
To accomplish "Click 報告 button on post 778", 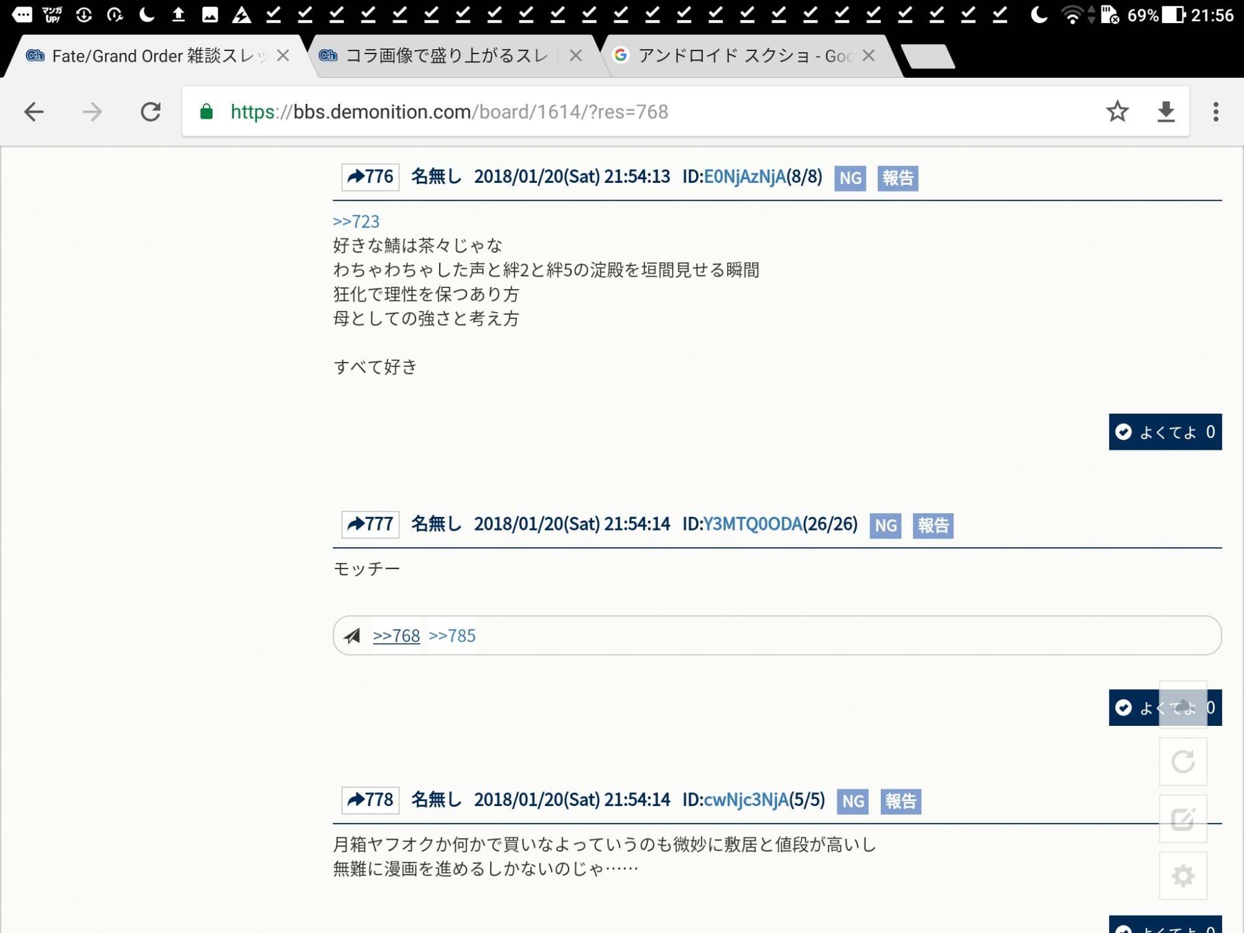I will (901, 801).
